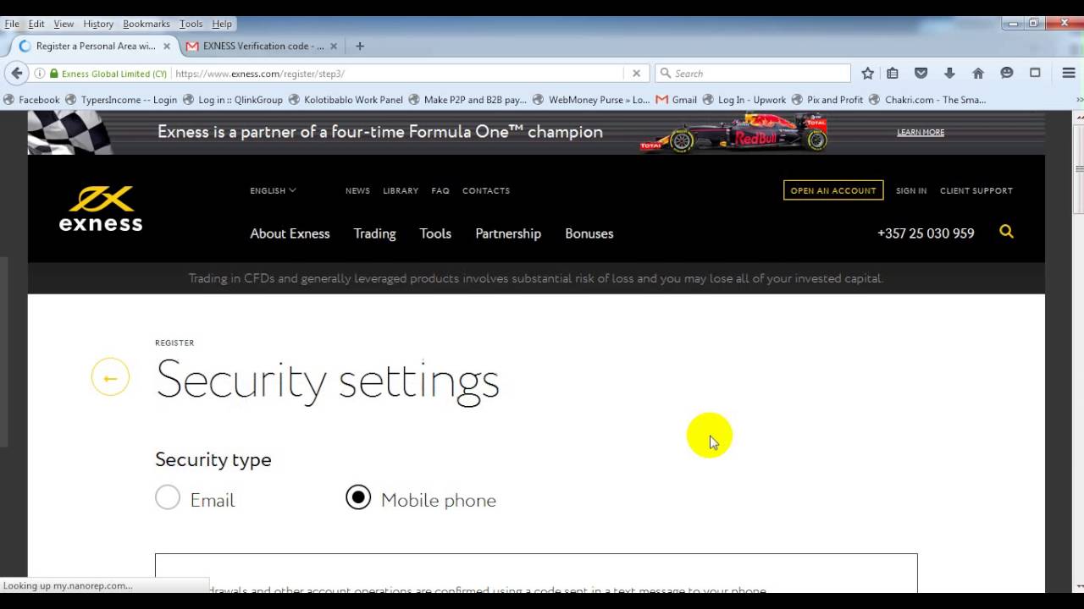Viewport: 1084px width, 609px height.
Task: Expand the About Exness navigation menu
Action: pos(290,233)
